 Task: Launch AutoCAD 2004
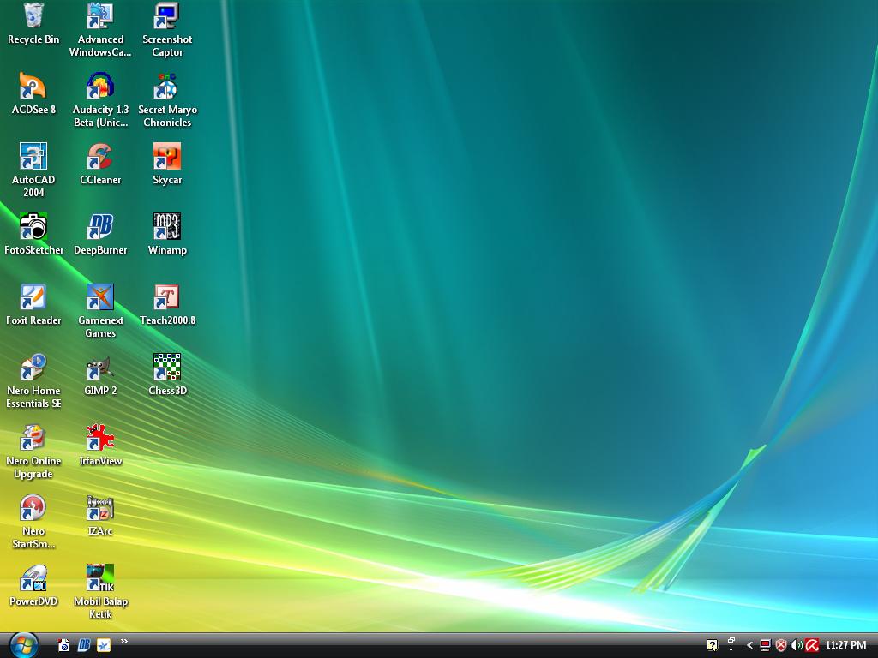tap(33, 157)
